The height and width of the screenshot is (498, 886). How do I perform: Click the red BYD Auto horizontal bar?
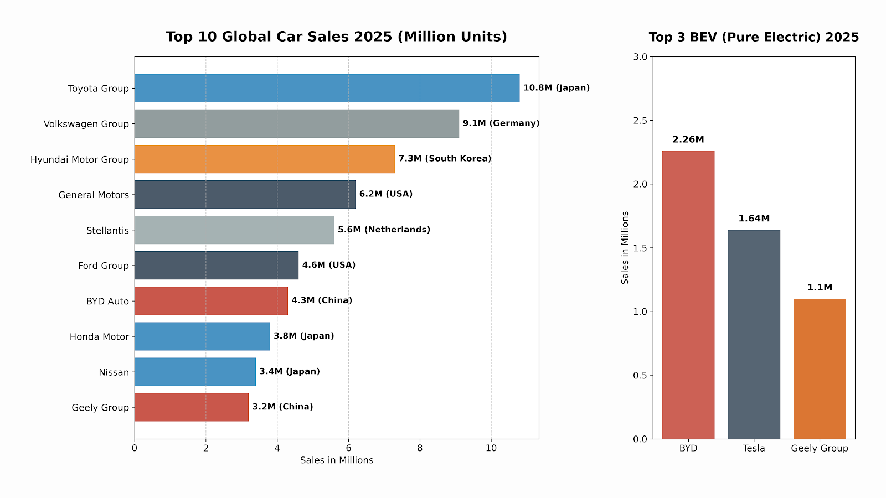pos(211,301)
